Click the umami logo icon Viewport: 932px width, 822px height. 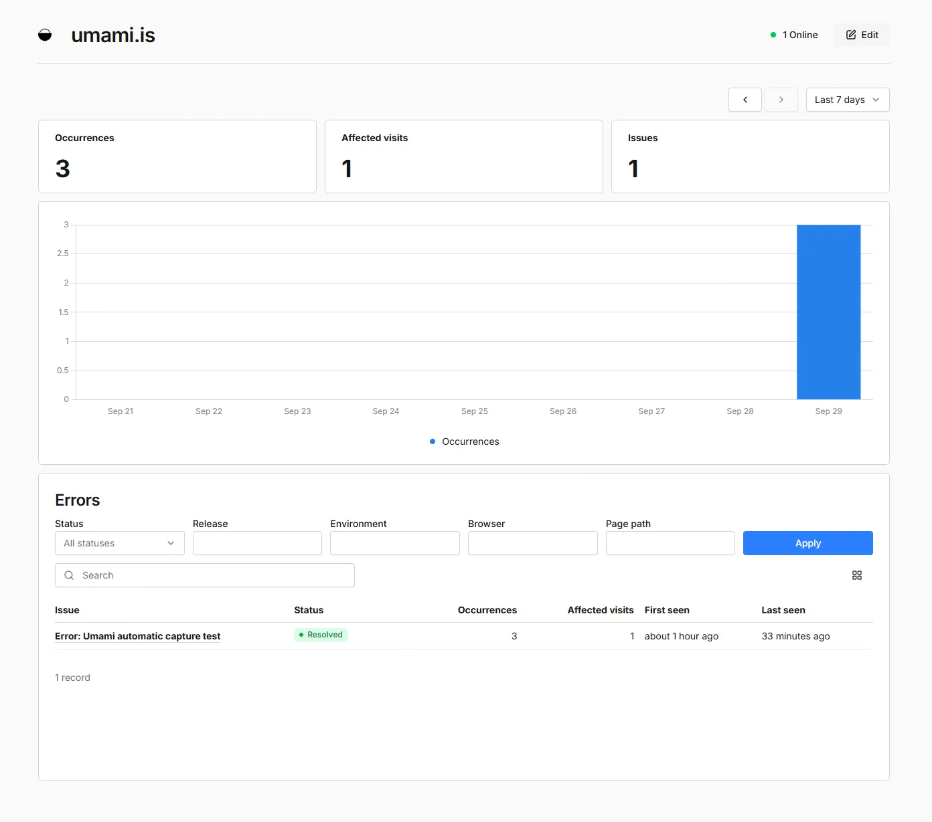pos(45,35)
